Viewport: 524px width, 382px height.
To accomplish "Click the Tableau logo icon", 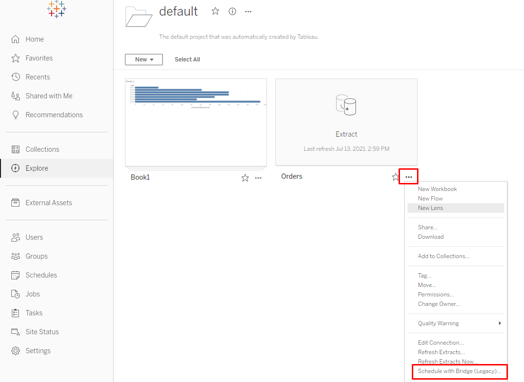I will (x=56, y=9).
